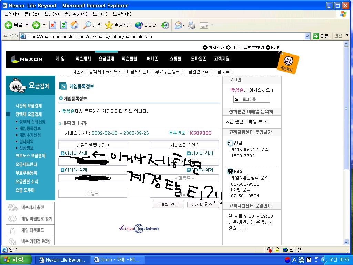The height and width of the screenshot is (265, 353).
Task: Click 시간제 요금결제 in sidebar
Action: pyautogui.click(x=29, y=106)
